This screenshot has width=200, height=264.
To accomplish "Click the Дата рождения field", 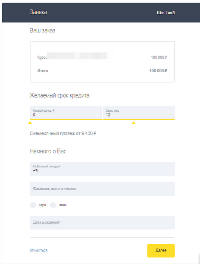I will pos(102,223).
